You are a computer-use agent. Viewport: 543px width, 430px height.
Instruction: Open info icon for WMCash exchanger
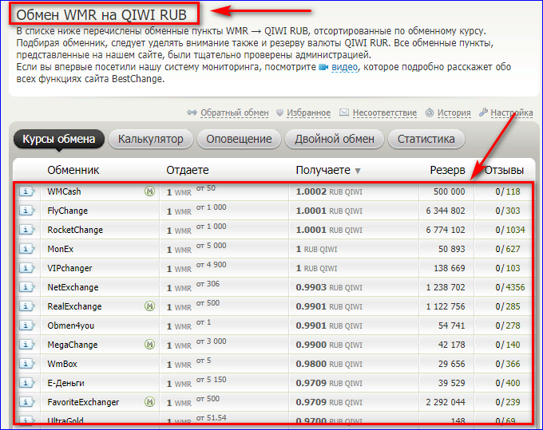coord(26,191)
